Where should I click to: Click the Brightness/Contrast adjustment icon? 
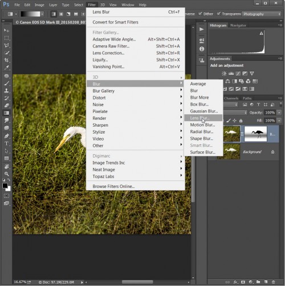click(224, 74)
